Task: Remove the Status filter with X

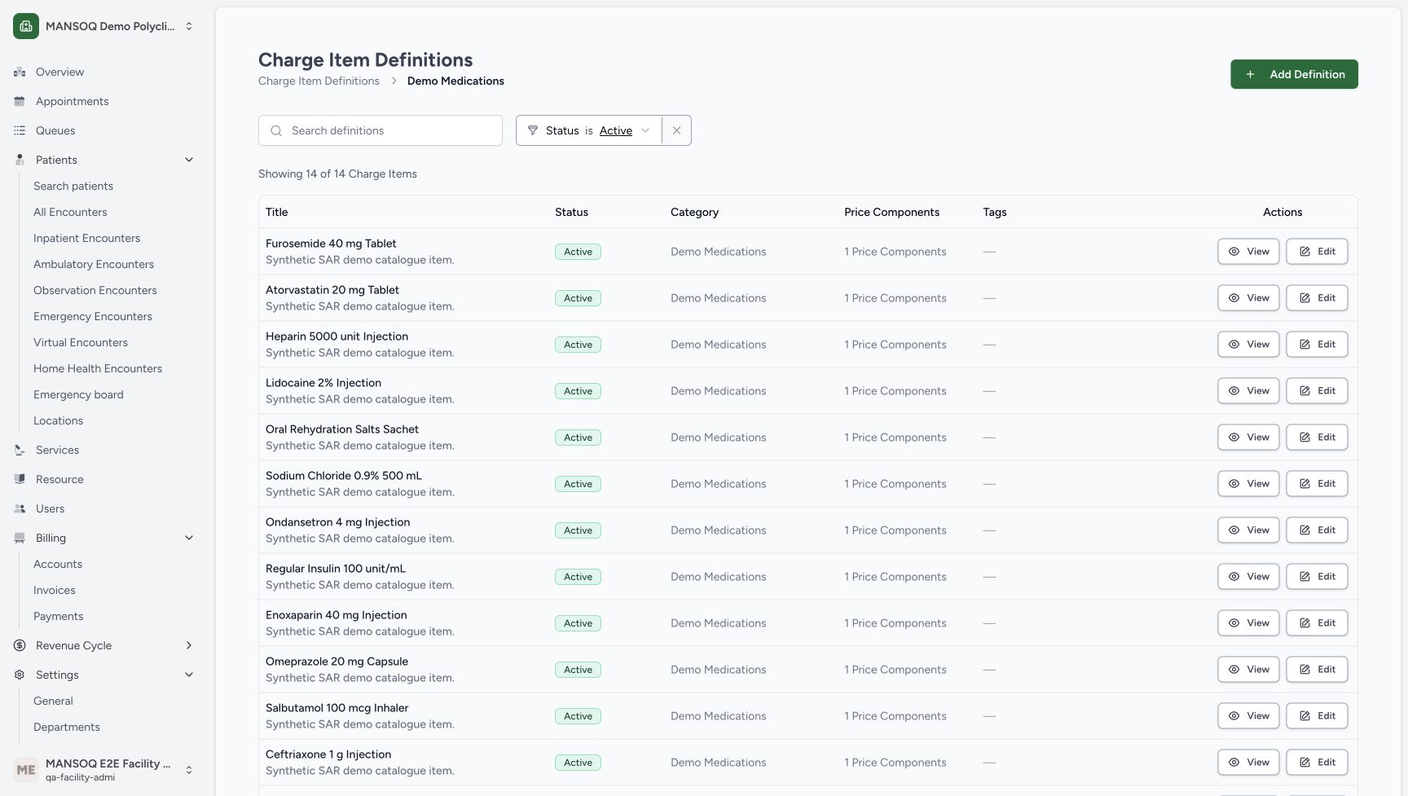Action: coord(676,130)
